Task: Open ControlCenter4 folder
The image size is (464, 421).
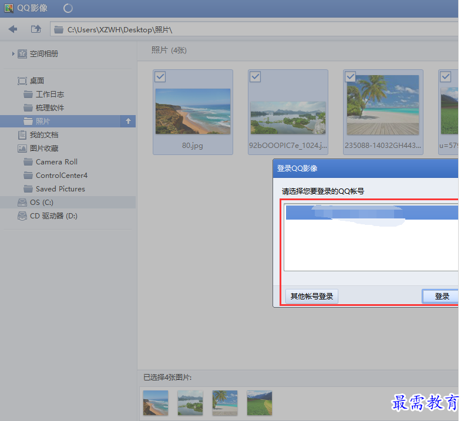Action: [x=62, y=176]
